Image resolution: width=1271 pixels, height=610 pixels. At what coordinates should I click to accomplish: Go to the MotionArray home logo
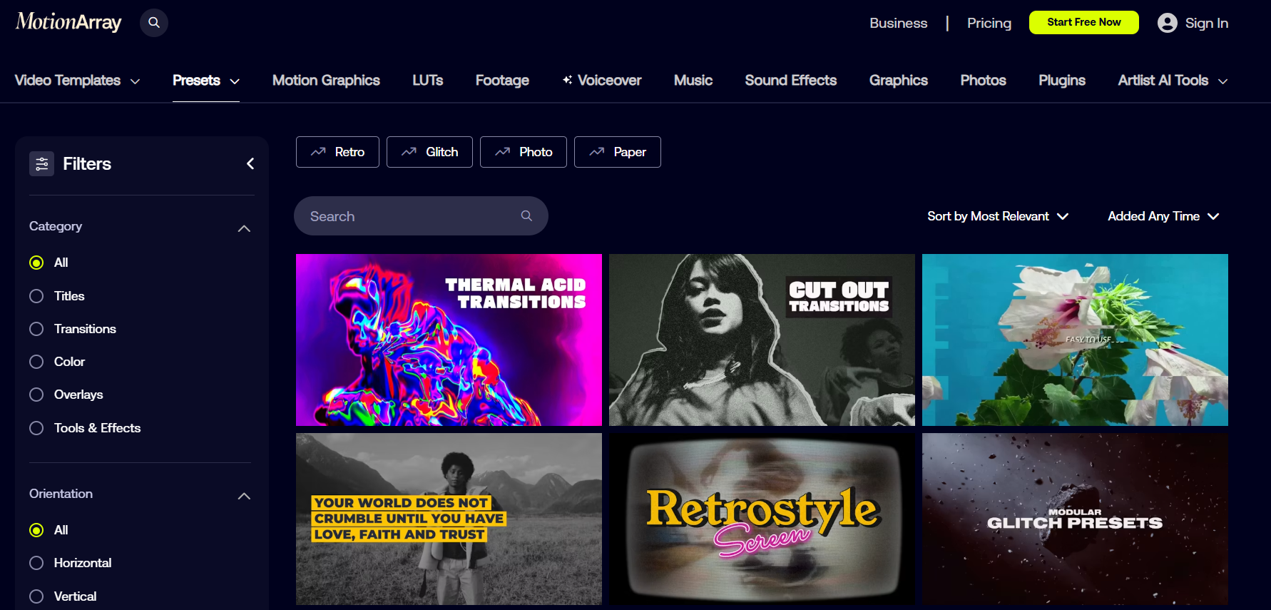(x=68, y=22)
